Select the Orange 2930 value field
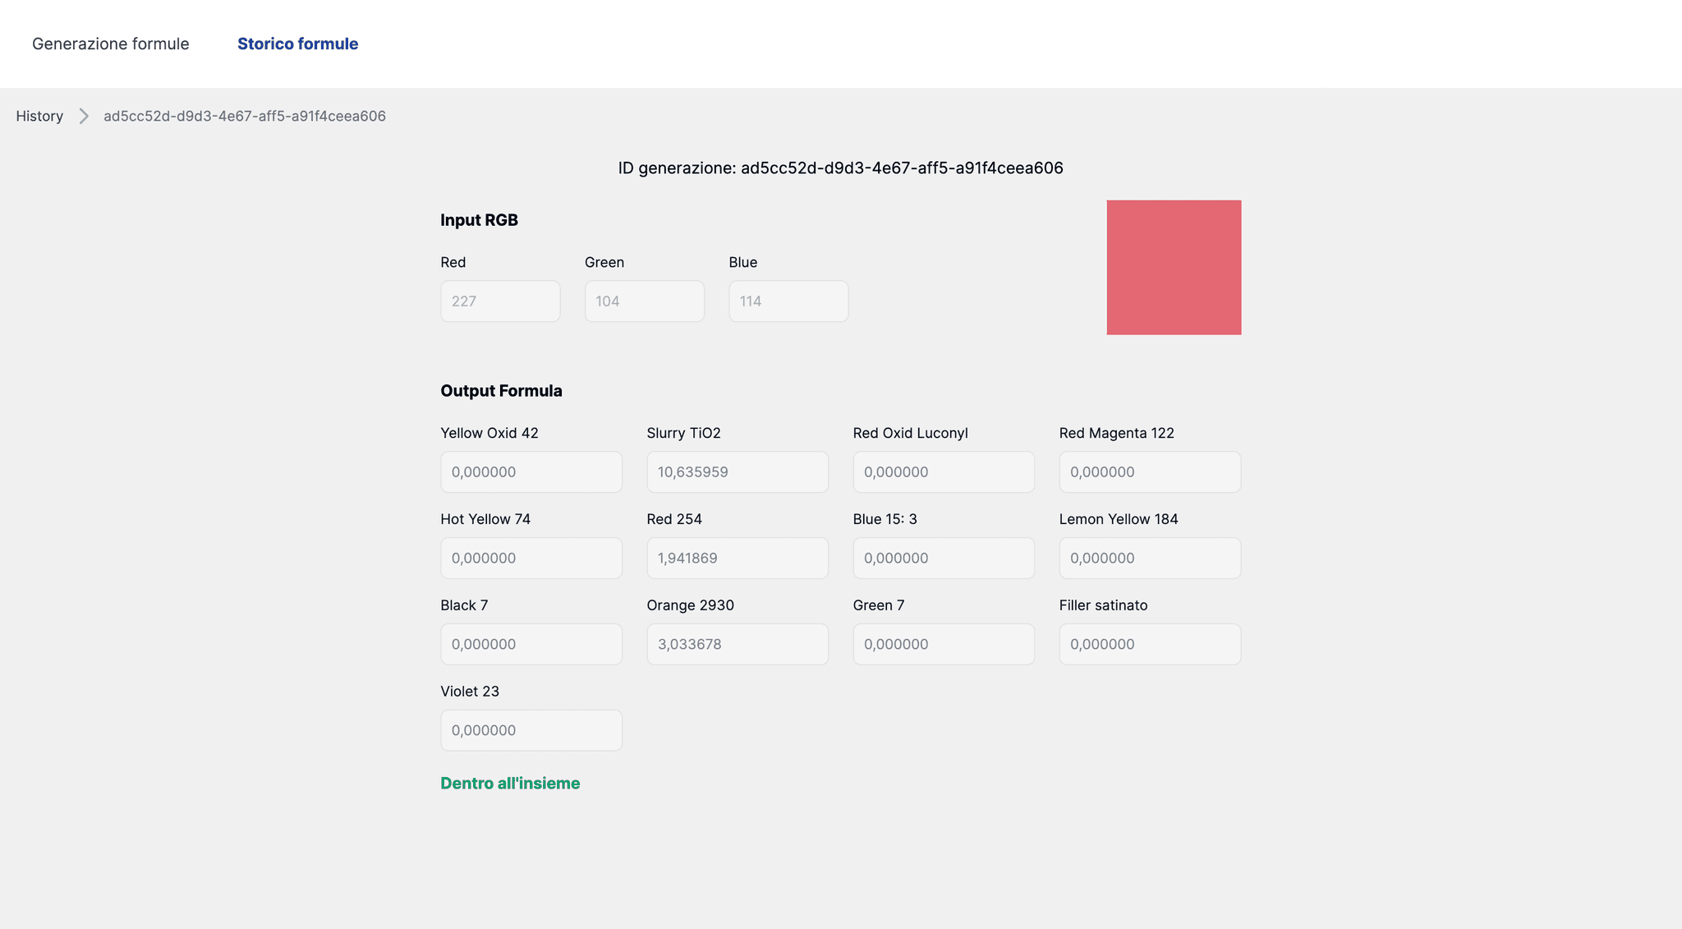The height and width of the screenshot is (929, 1682). (x=737, y=645)
